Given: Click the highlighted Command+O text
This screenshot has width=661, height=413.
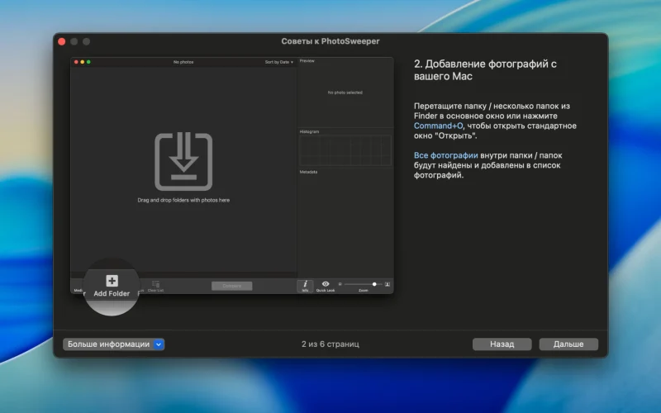Looking at the screenshot, I should pyautogui.click(x=438, y=126).
